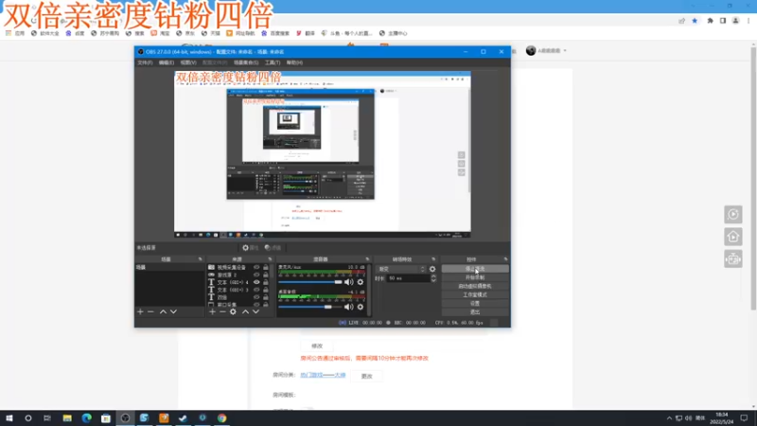757x426 pixels.
Task: Open the 滤镜 source filters toolbar button
Action: point(273,248)
